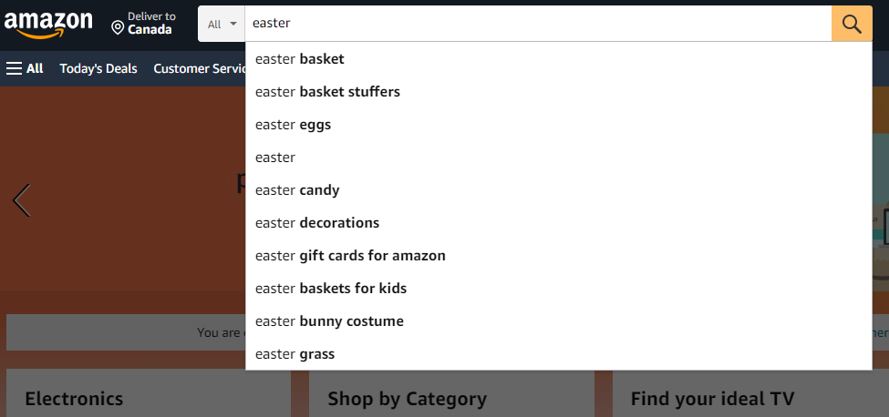Select "easter bunny costume" suggestion
Viewport: 889px width, 417px height.
pos(558,321)
